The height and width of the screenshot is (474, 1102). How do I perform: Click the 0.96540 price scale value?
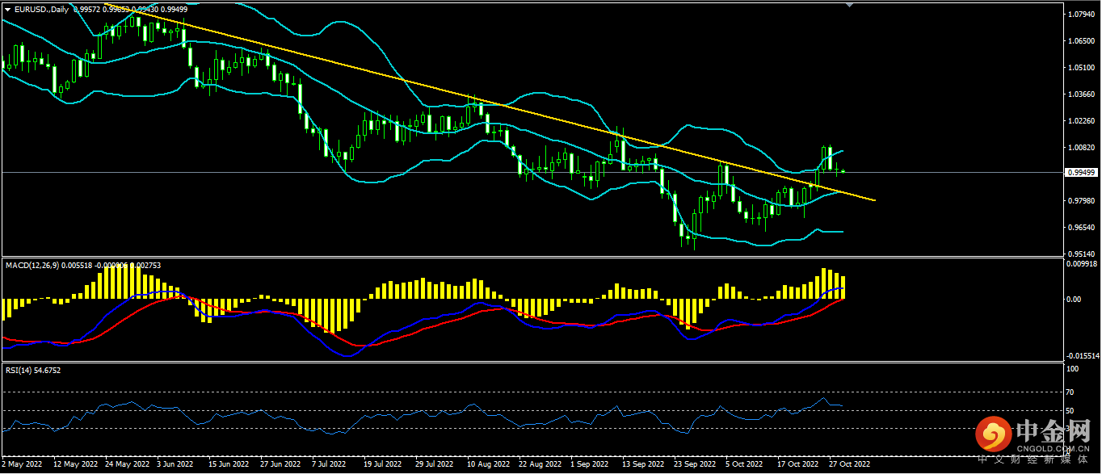point(1080,228)
